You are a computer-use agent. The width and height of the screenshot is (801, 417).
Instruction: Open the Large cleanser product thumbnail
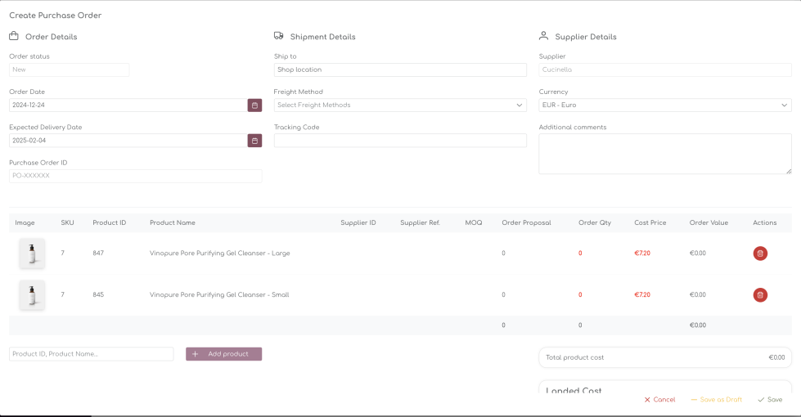32,253
